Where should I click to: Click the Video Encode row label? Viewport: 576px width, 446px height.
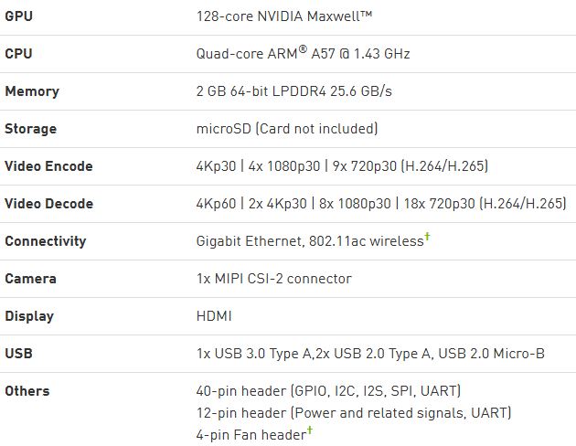48,165
